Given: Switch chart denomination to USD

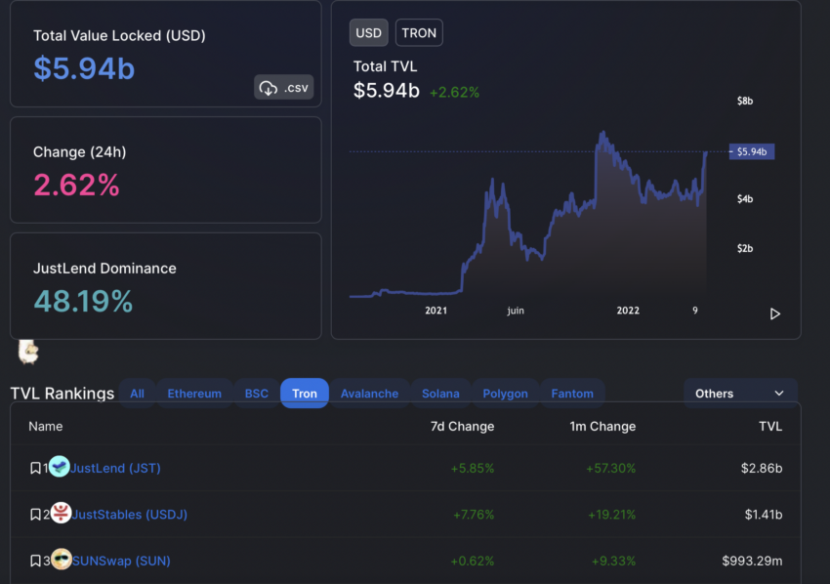Looking at the screenshot, I should (x=368, y=33).
